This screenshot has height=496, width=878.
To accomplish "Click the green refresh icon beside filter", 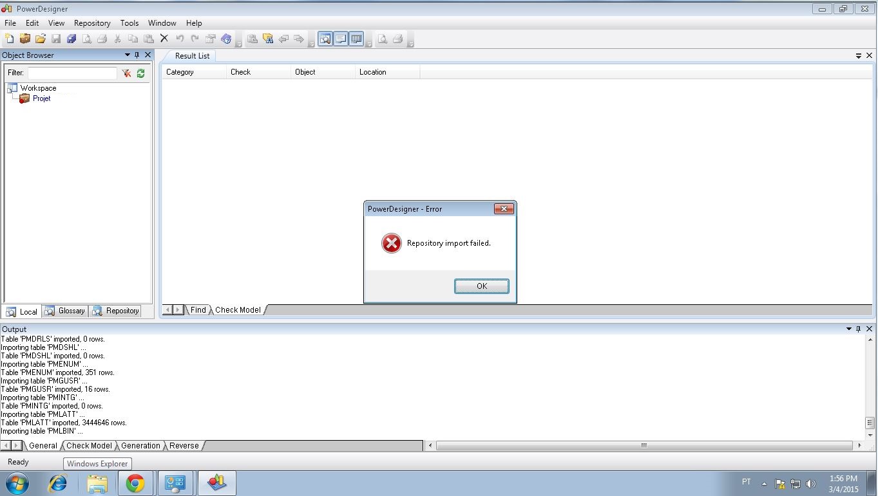I will [x=140, y=73].
